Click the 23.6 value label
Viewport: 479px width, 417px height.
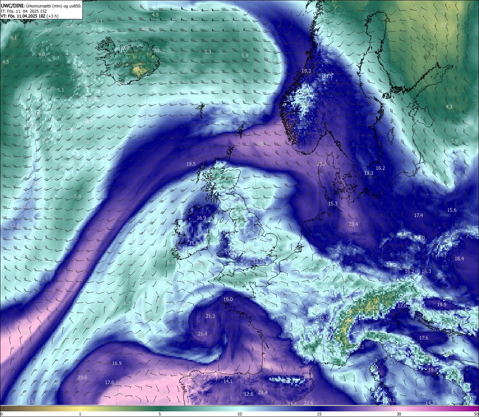(x=82, y=377)
